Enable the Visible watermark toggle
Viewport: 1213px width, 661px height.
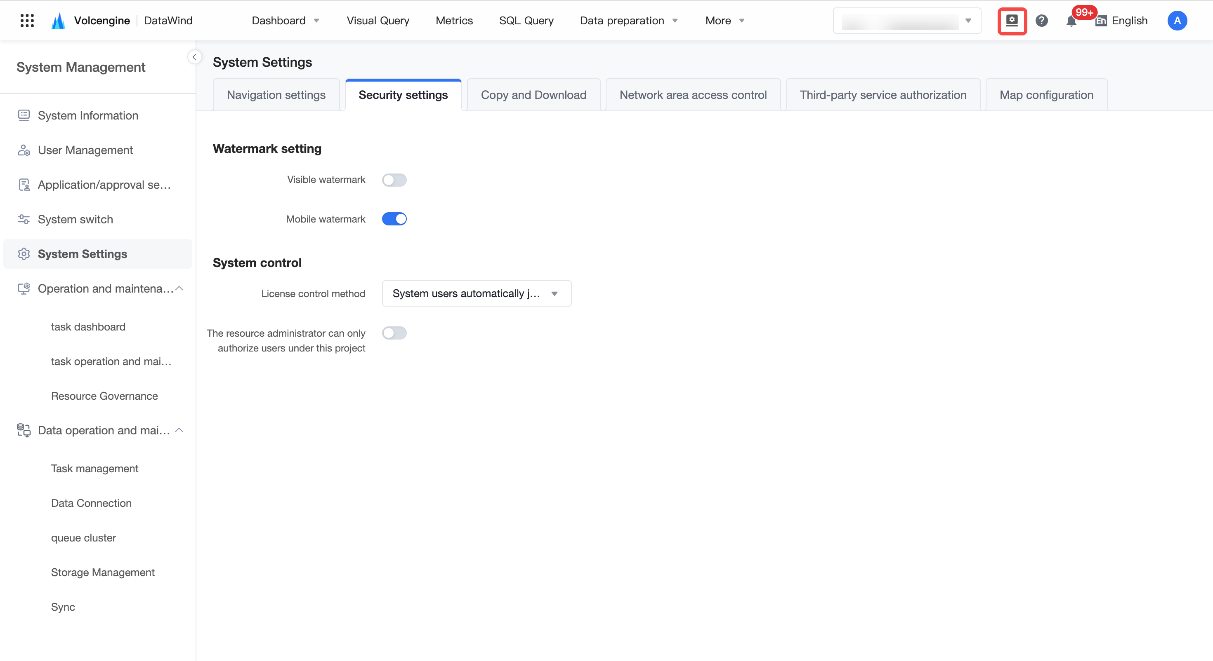394,180
